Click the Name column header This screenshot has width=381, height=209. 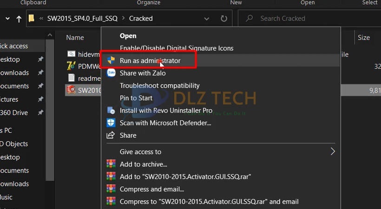(75, 38)
